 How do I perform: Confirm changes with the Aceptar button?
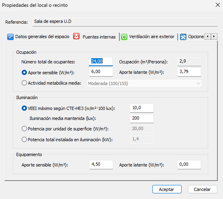pyautogui.click(x=167, y=189)
